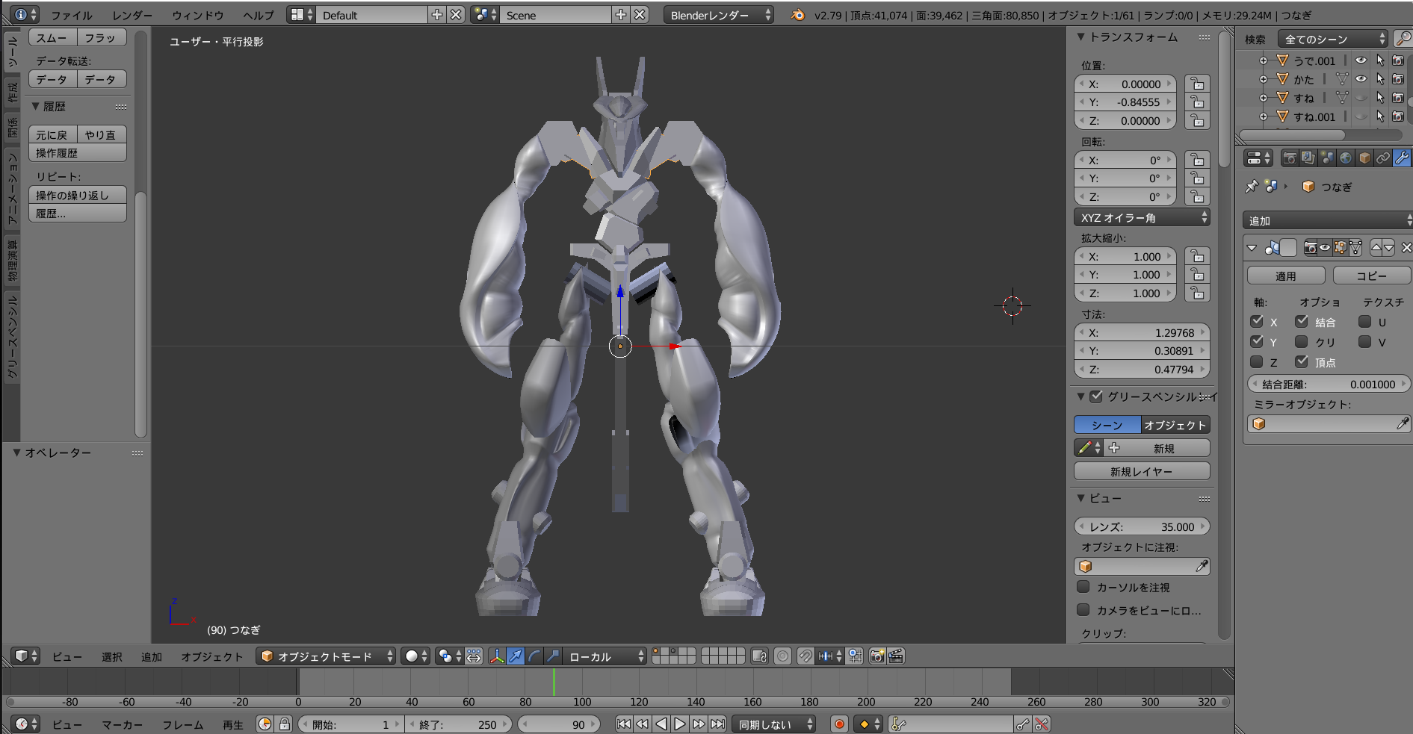
Task: Click the OpenGL render animation clapper icon
Action: pos(896,656)
